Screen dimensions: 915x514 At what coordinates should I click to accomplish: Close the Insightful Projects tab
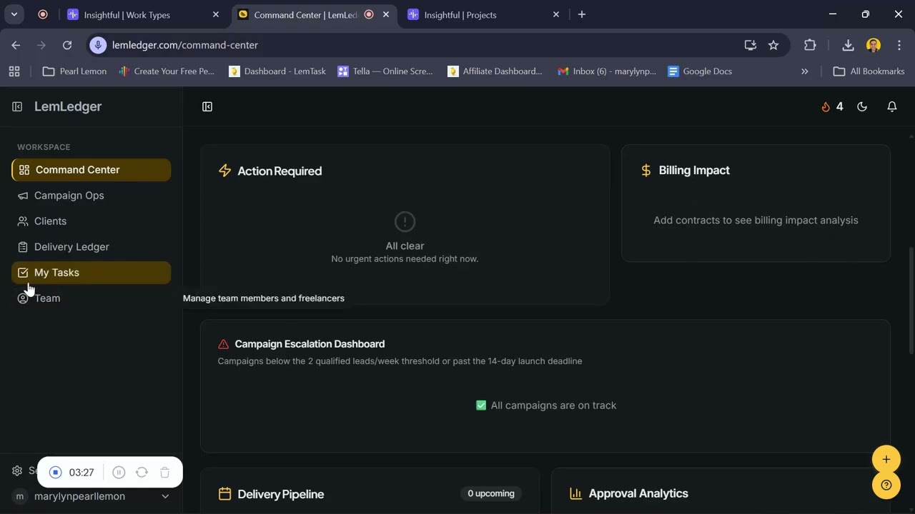pyautogui.click(x=556, y=14)
